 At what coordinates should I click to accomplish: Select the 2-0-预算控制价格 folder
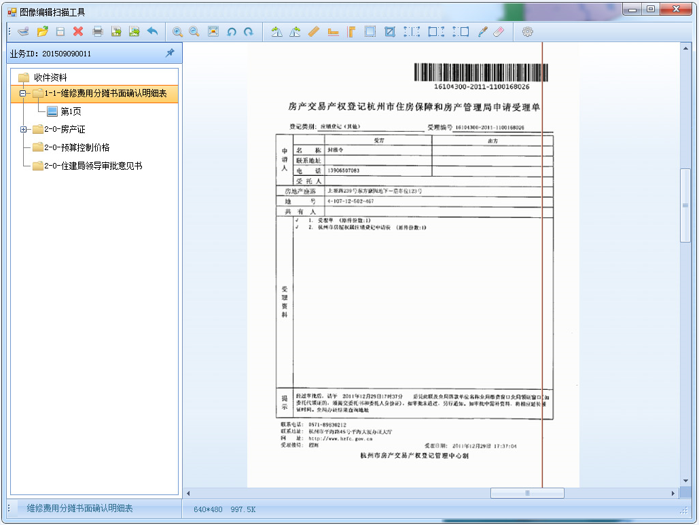tap(77, 147)
